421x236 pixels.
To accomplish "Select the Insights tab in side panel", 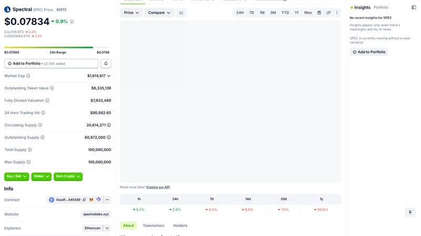I will pyautogui.click(x=360, y=7).
